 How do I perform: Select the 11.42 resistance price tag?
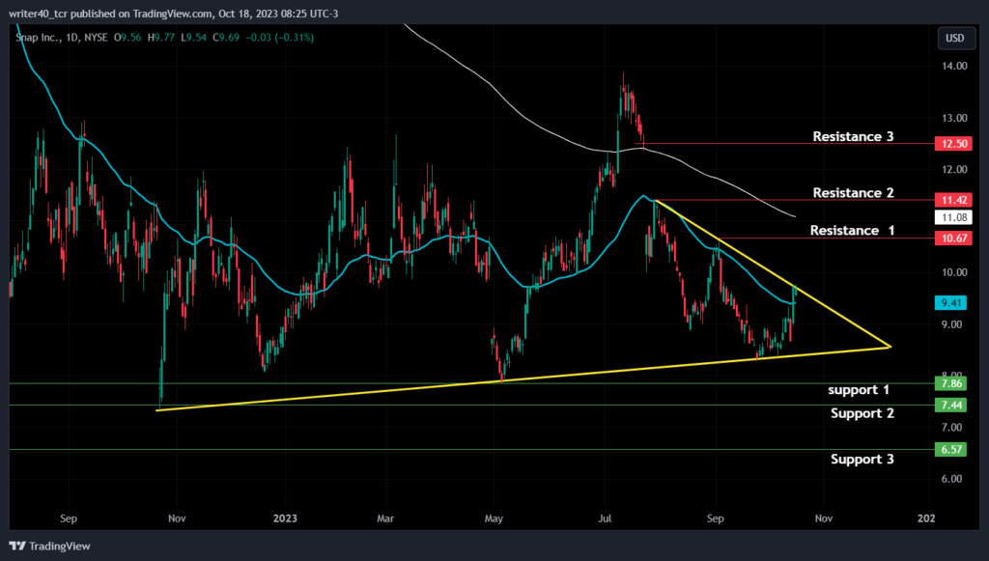point(953,200)
